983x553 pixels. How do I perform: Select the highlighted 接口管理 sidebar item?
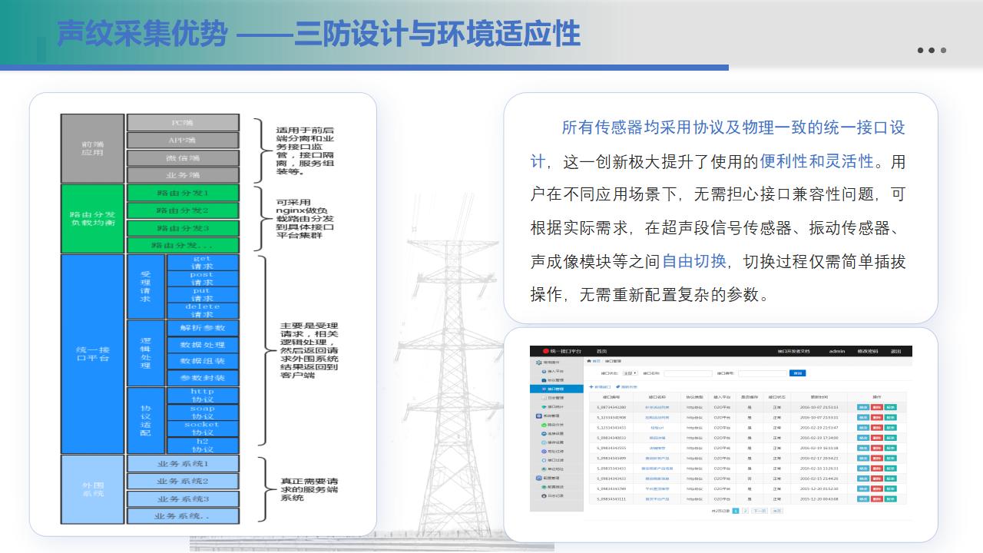557,389
